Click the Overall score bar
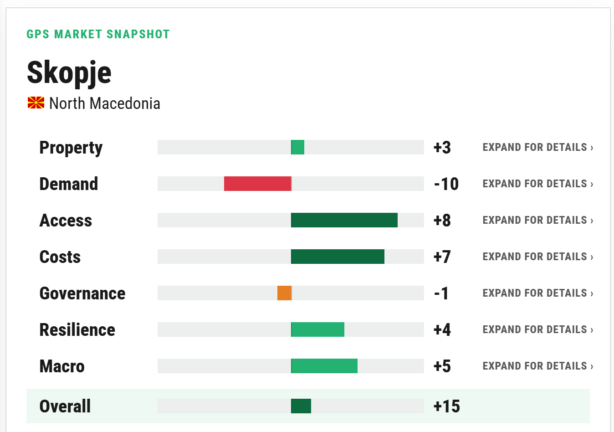Image resolution: width=614 pixels, height=432 pixels. coord(301,406)
